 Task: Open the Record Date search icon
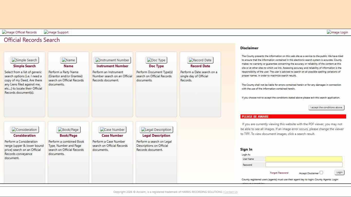pos(200,60)
